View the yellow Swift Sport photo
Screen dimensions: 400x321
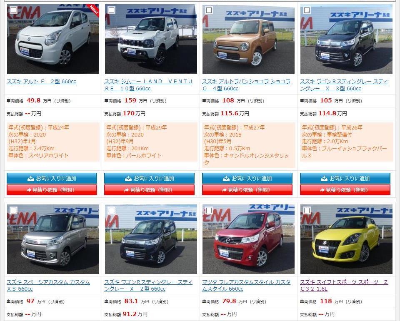click(x=346, y=239)
